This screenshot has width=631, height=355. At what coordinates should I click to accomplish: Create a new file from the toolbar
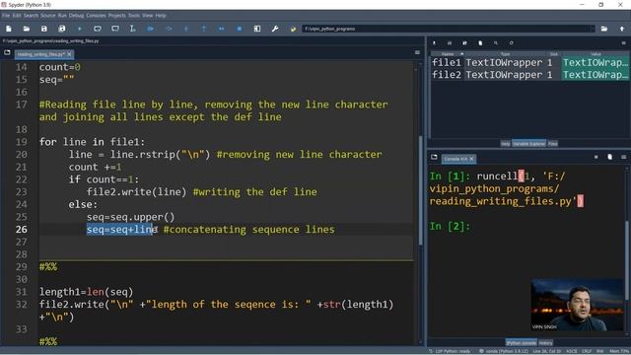pyautogui.click(x=9, y=29)
